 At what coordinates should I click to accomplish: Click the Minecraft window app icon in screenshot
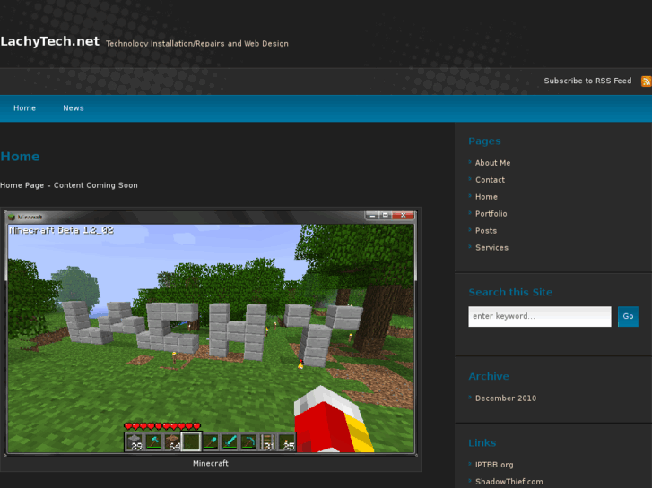[12, 218]
